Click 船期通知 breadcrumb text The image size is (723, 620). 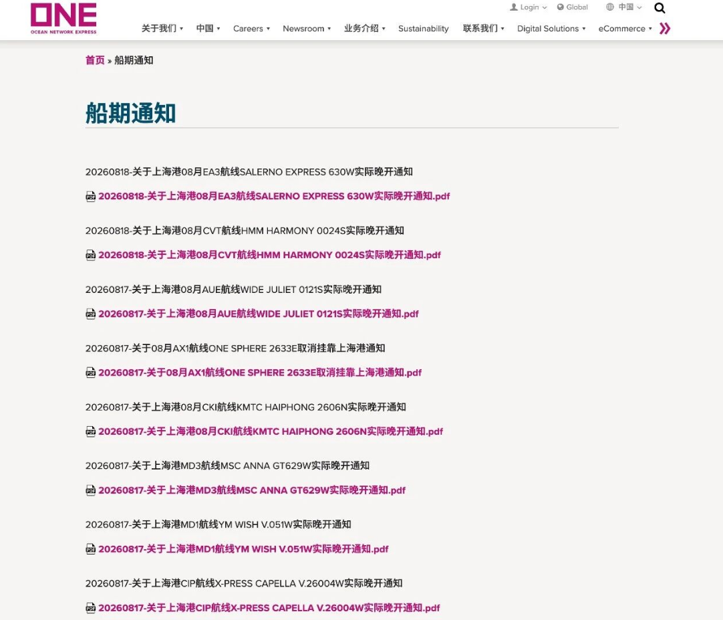click(134, 60)
